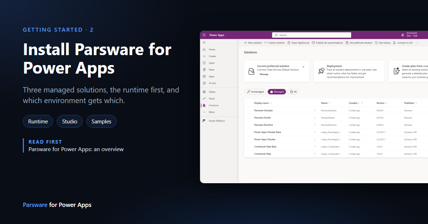Open more actions for Power Apps Checker row
This screenshot has width=428, height=224.
[315, 139]
